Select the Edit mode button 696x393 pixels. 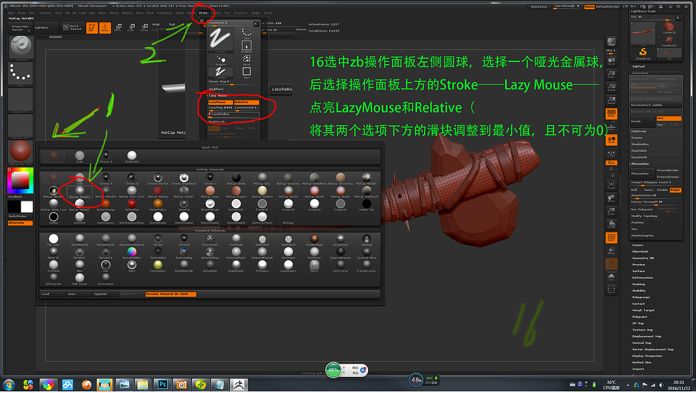(92, 28)
